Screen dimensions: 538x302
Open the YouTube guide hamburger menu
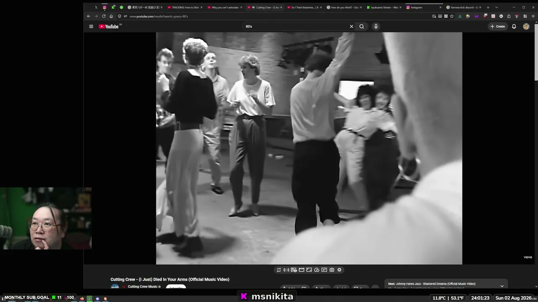[91, 26]
